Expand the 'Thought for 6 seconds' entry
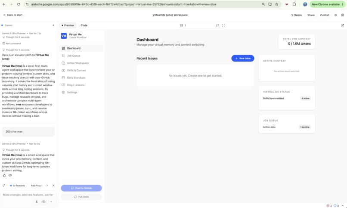The width and height of the screenshot is (347, 208). [x=16, y=37]
